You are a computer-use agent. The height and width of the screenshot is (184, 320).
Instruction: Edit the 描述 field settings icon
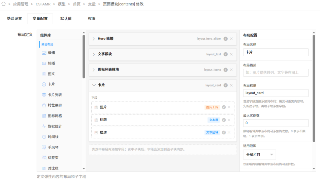pyautogui.click(x=224, y=132)
